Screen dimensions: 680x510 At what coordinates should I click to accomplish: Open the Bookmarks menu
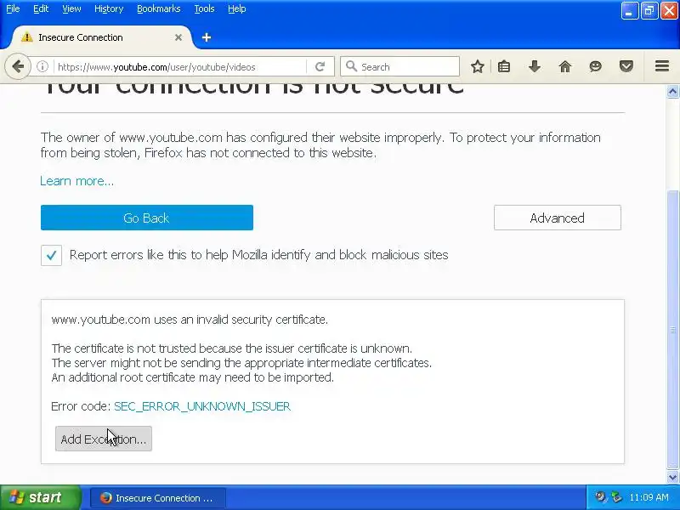(159, 8)
